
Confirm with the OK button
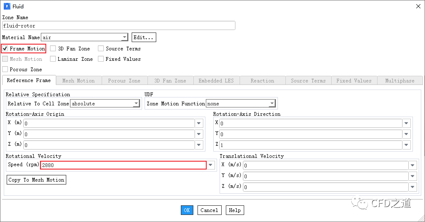[187, 210]
